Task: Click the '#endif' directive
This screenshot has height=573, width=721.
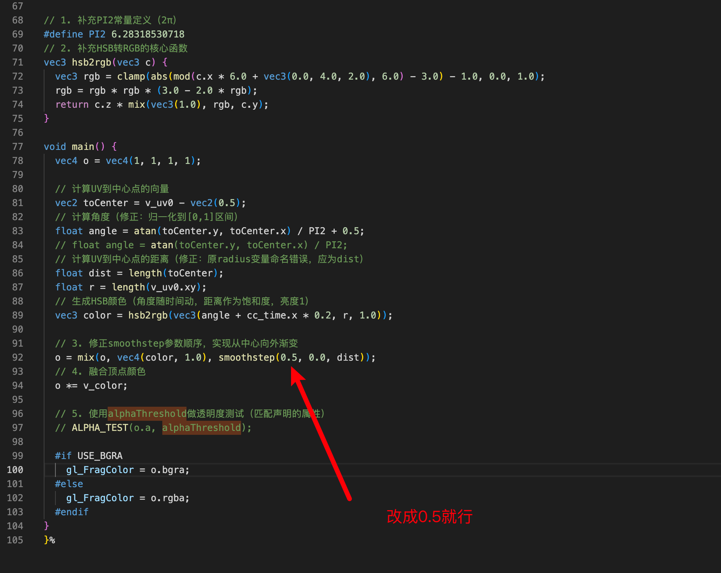Action: 72,512
